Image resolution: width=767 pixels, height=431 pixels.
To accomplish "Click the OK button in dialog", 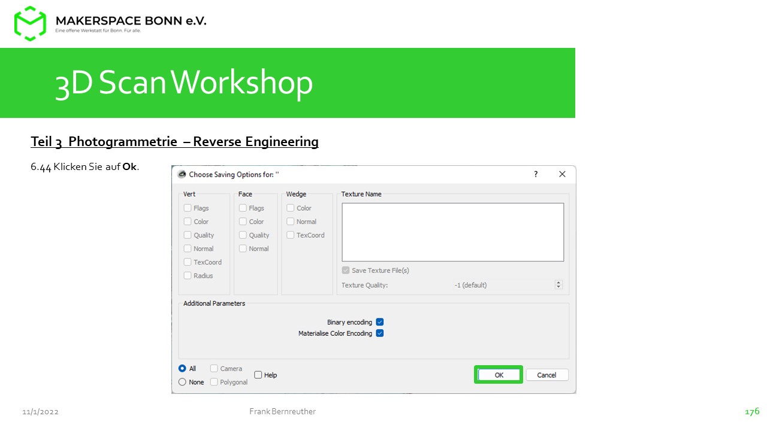I will point(499,375).
